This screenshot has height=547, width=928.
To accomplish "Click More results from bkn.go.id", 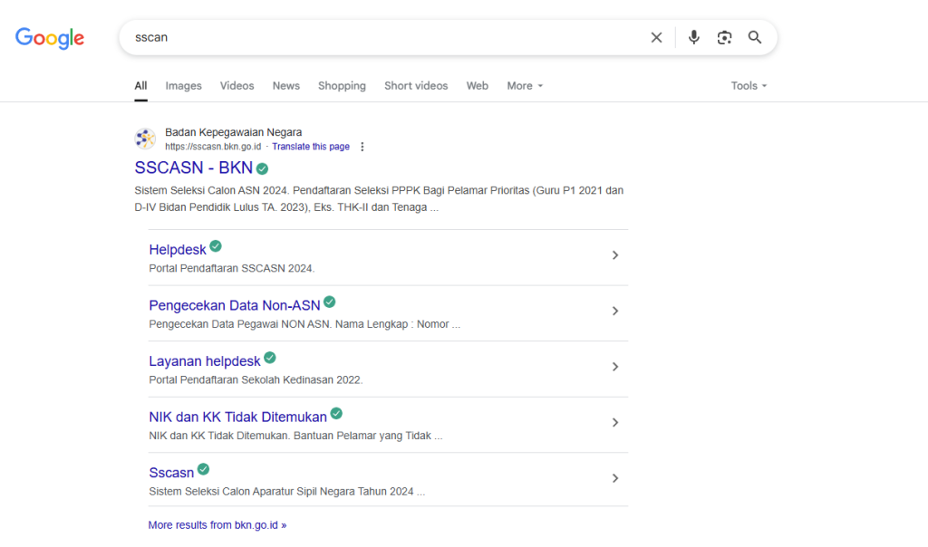I will pos(217,525).
